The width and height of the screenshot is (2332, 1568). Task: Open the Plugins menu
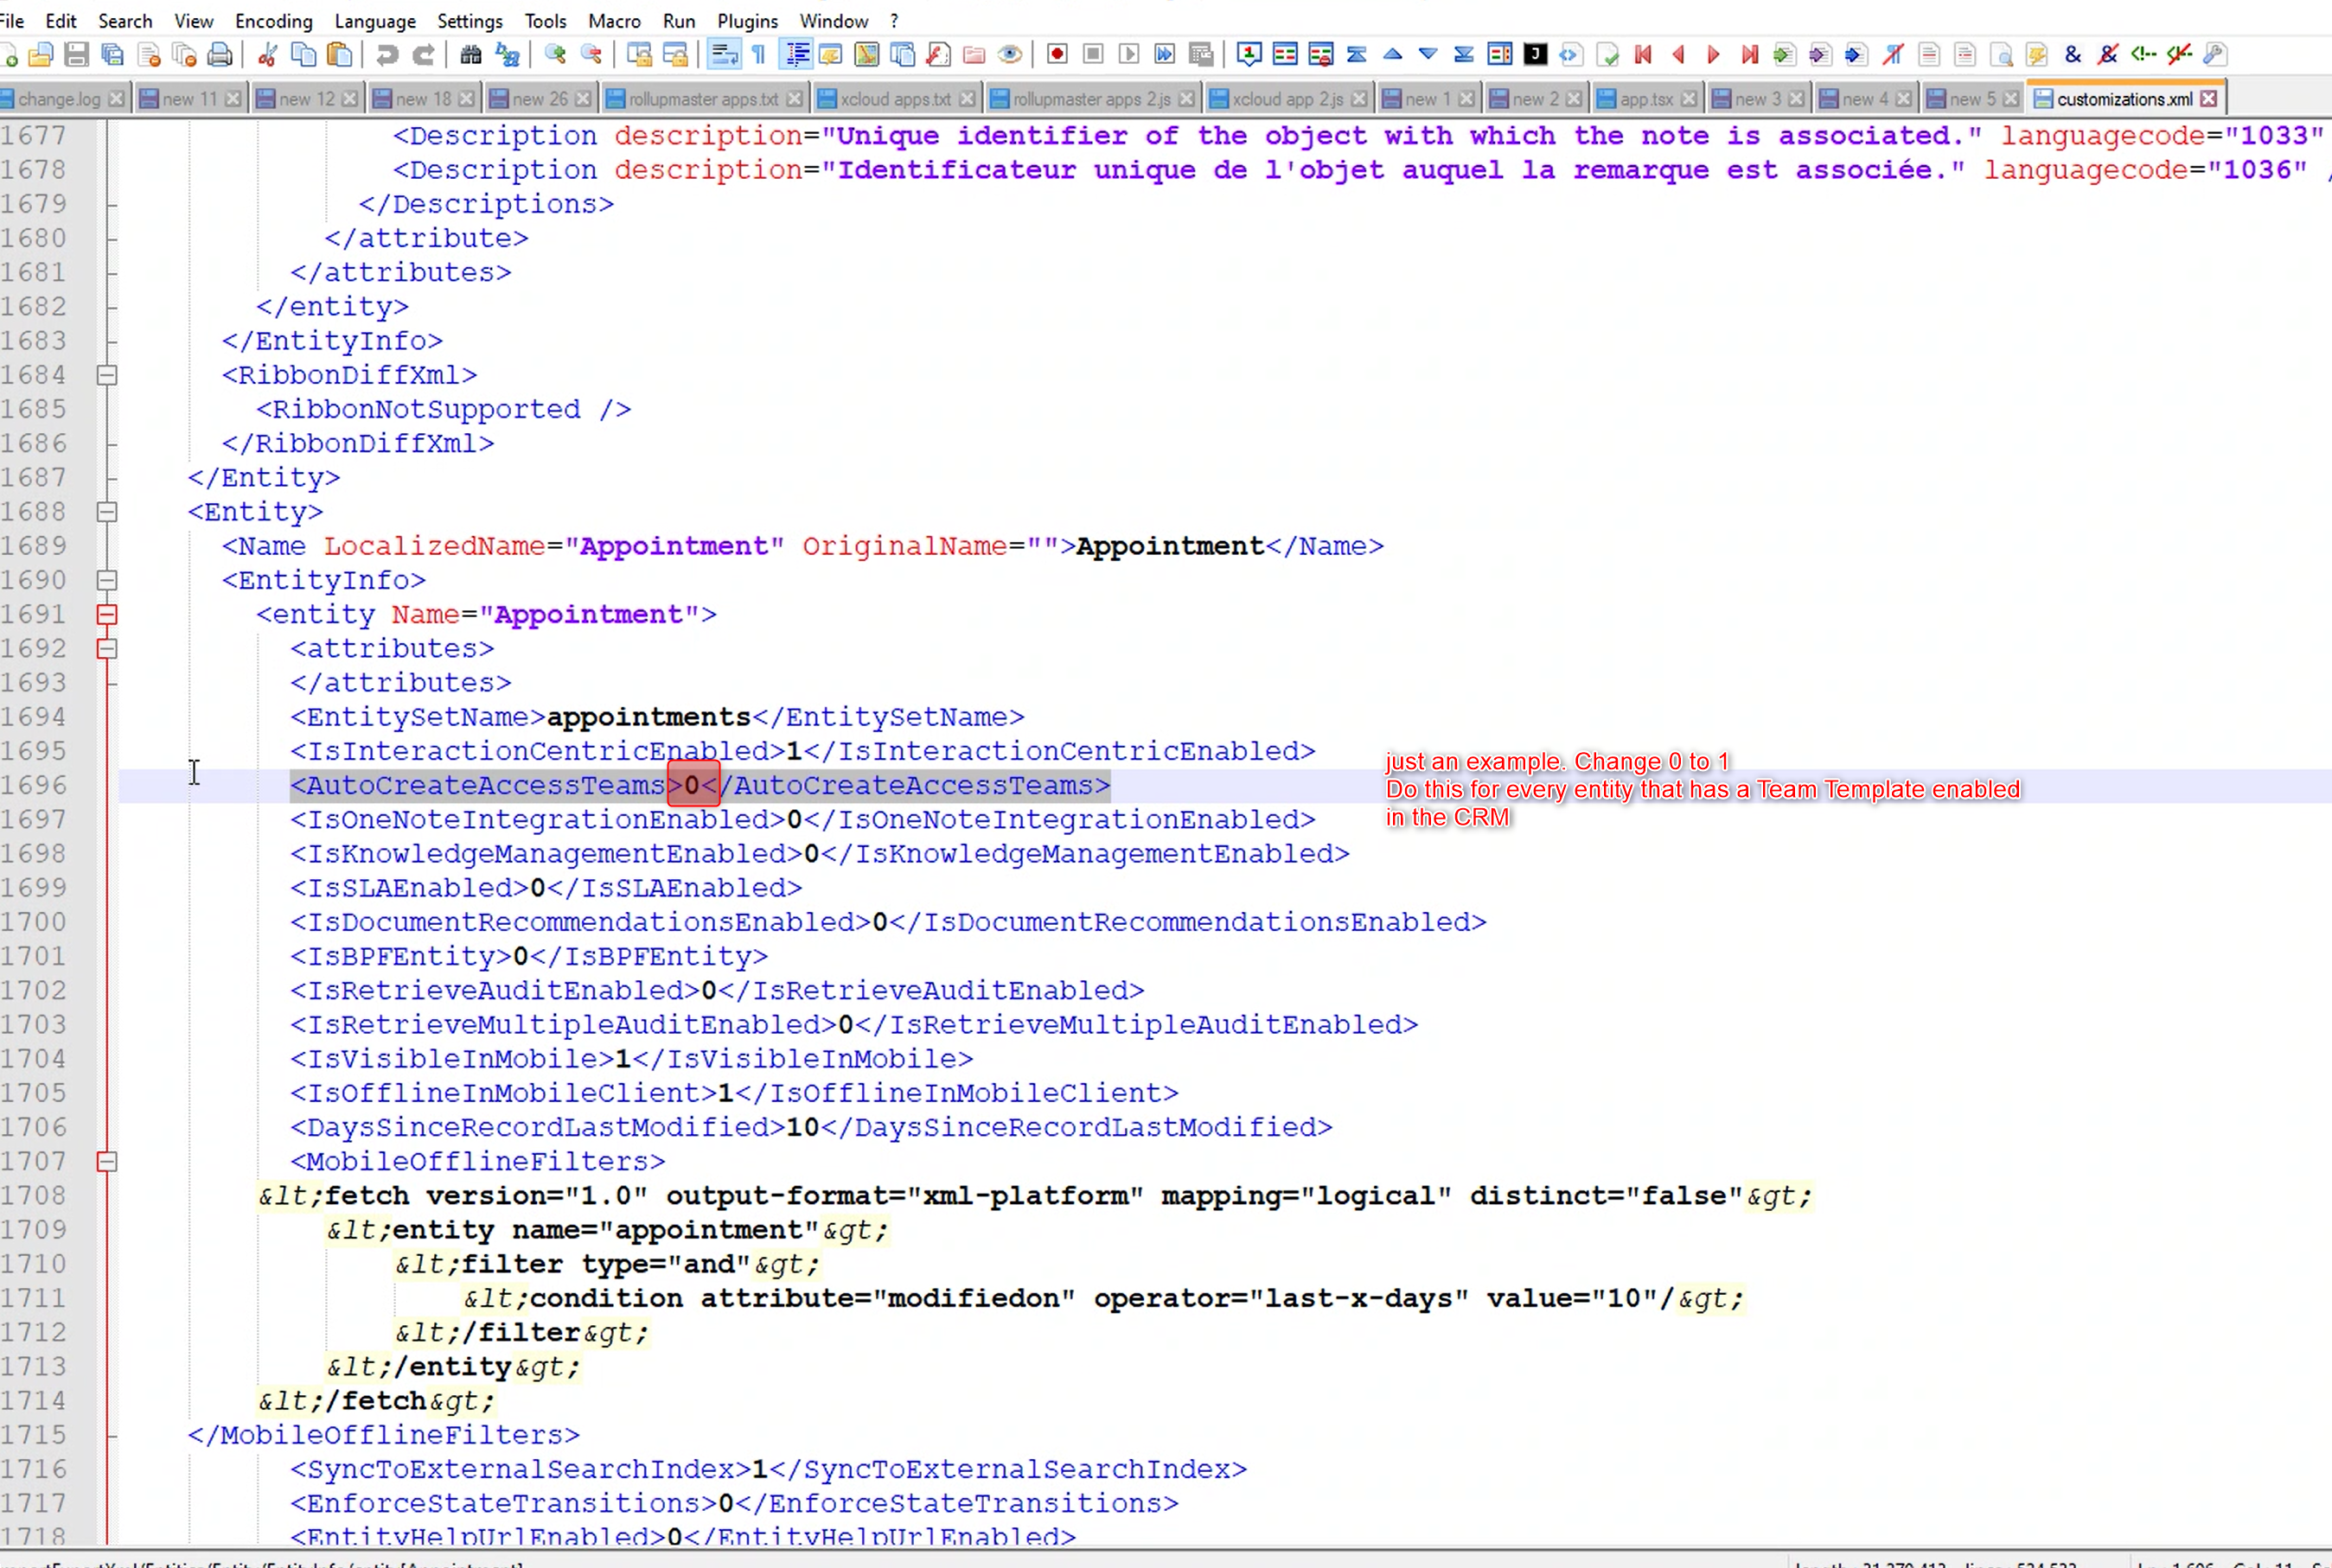tap(747, 20)
